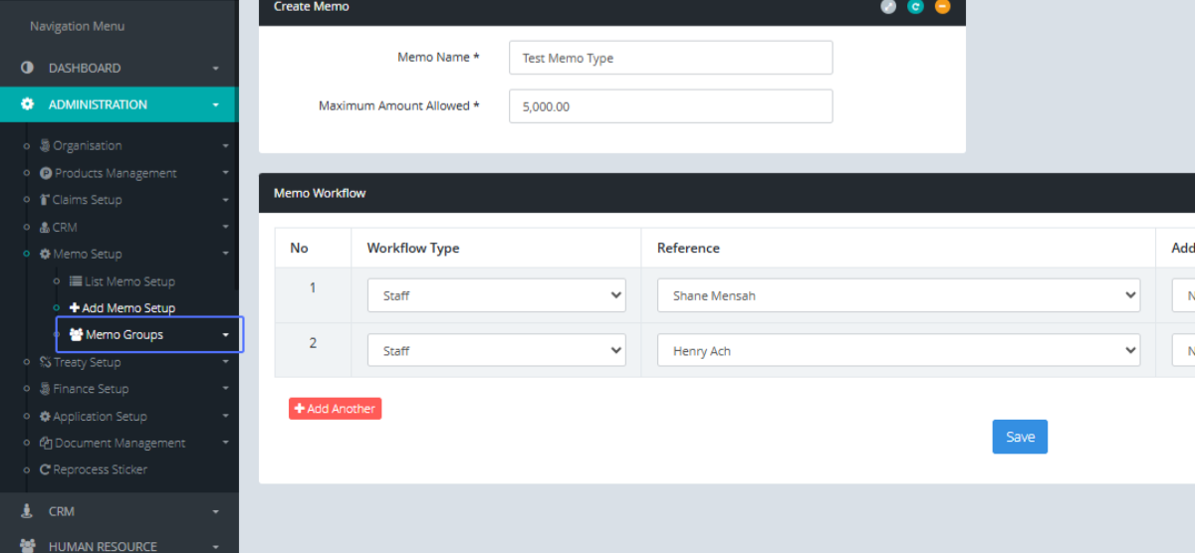Open Reference dropdown showing Shane Mensah

[898, 295]
